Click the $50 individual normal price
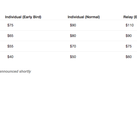Screen dimensions: 137x115 [73, 57]
